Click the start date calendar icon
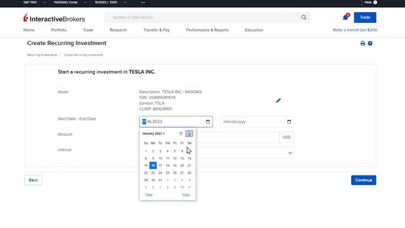The width and height of the screenshot is (405, 228). click(x=208, y=122)
